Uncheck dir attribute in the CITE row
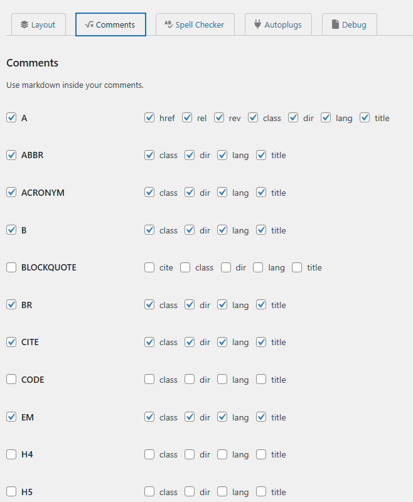Viewport: 413px width, 502px height. click(x=190, y=342)
